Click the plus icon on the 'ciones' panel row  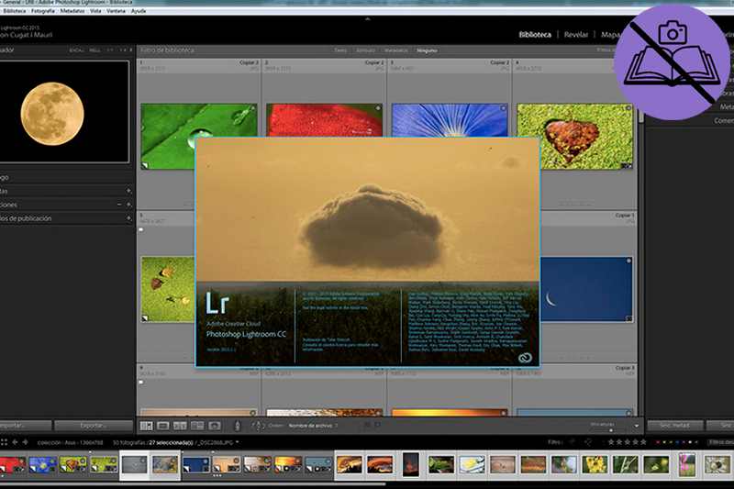[128, 205]
